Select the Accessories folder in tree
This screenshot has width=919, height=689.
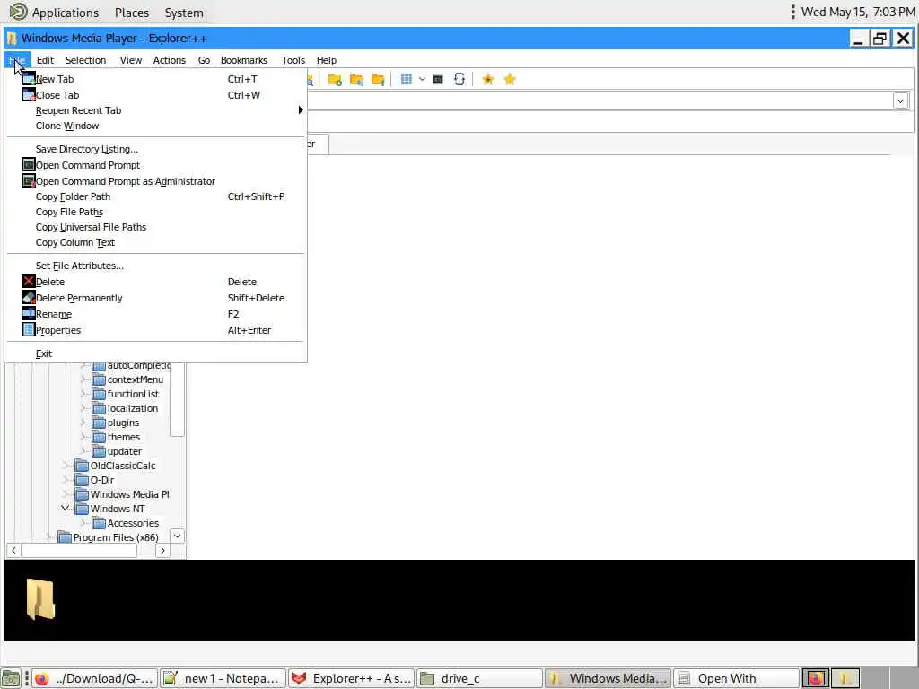133,523
